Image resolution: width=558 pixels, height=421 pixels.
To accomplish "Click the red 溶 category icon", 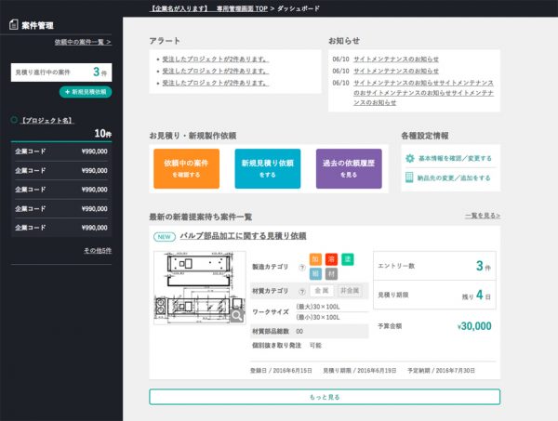I will pyautogui.click(x=332, y=258).
